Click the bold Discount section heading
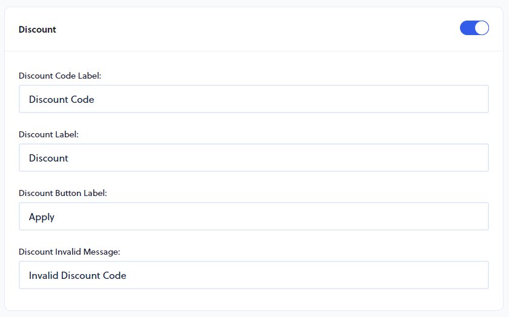 (38, 29)
